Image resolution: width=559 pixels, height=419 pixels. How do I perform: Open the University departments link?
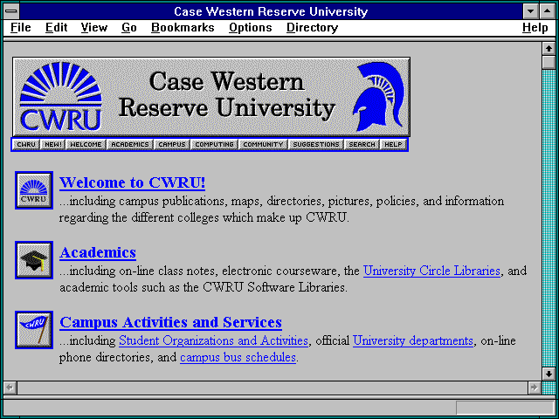(x=413, y=340)
